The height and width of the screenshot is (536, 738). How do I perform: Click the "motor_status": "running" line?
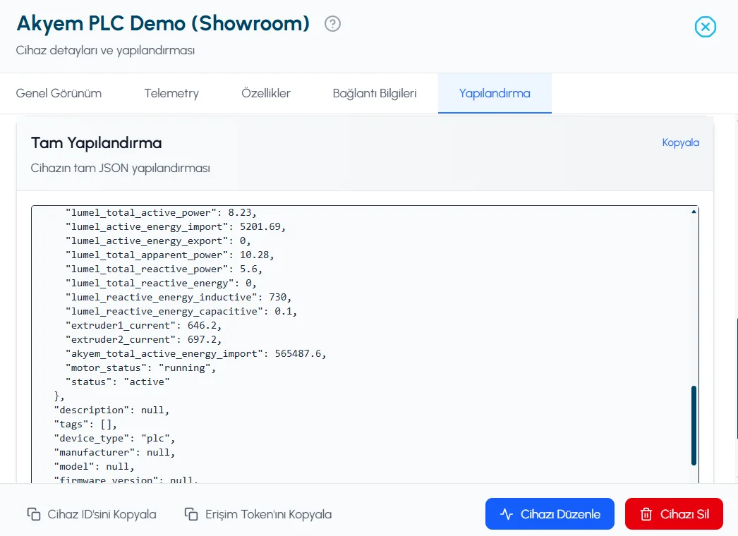click(140, 368)
